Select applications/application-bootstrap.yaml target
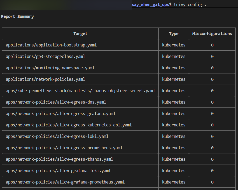This screenshot has width=238, height=190. [x=51, y=45]
